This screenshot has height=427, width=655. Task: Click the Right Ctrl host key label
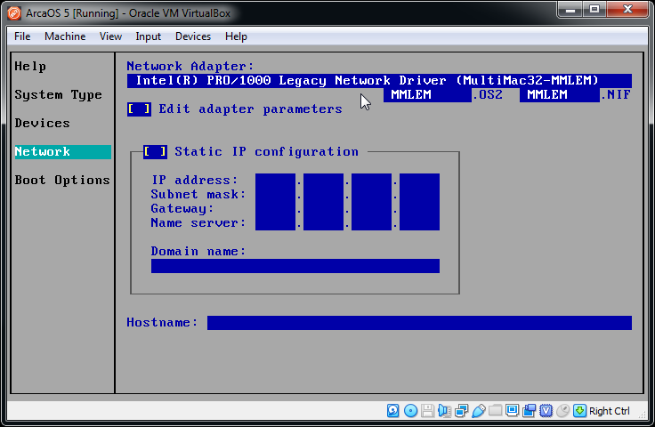point(609,411)
